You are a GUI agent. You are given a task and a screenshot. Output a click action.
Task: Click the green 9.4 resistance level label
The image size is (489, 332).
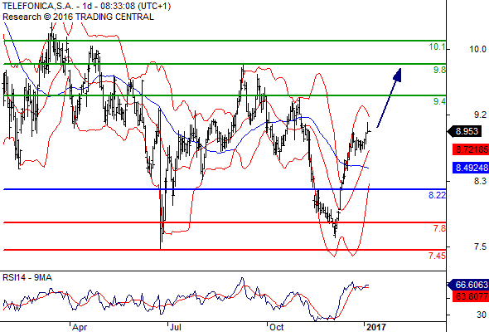[x=439, y=101]
